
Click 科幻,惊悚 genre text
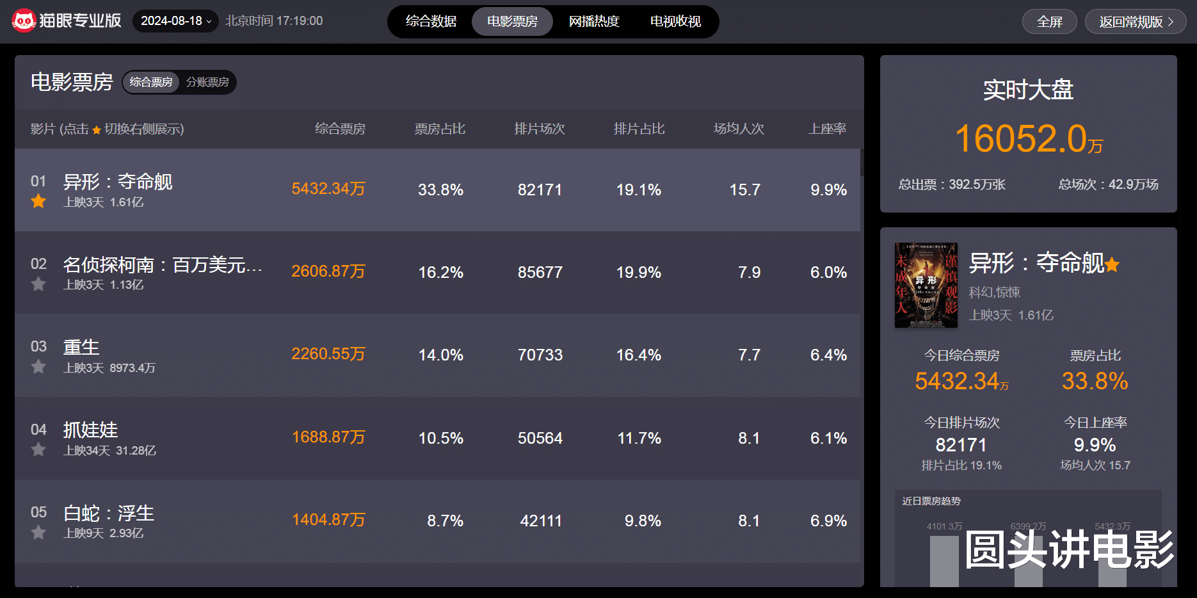[x=995, y=293]
